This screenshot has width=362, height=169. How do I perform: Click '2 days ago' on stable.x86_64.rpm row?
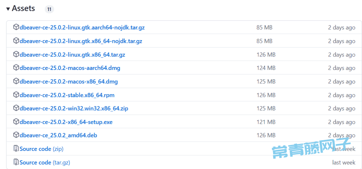(x=342, y=95)
